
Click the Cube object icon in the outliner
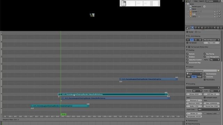pyautogui.click(x=191, y=14)
